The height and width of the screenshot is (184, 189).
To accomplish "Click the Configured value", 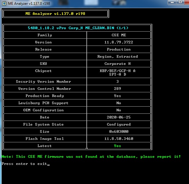I will (119, 124).
